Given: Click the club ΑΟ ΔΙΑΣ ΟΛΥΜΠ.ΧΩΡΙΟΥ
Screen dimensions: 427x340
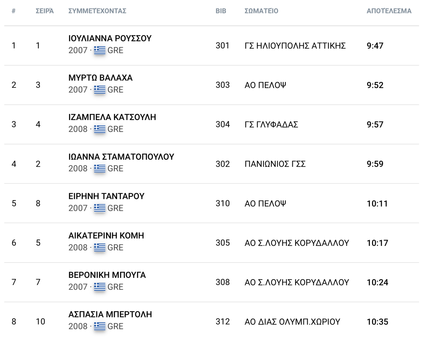Looking at the screenshot, I should 292,322.
